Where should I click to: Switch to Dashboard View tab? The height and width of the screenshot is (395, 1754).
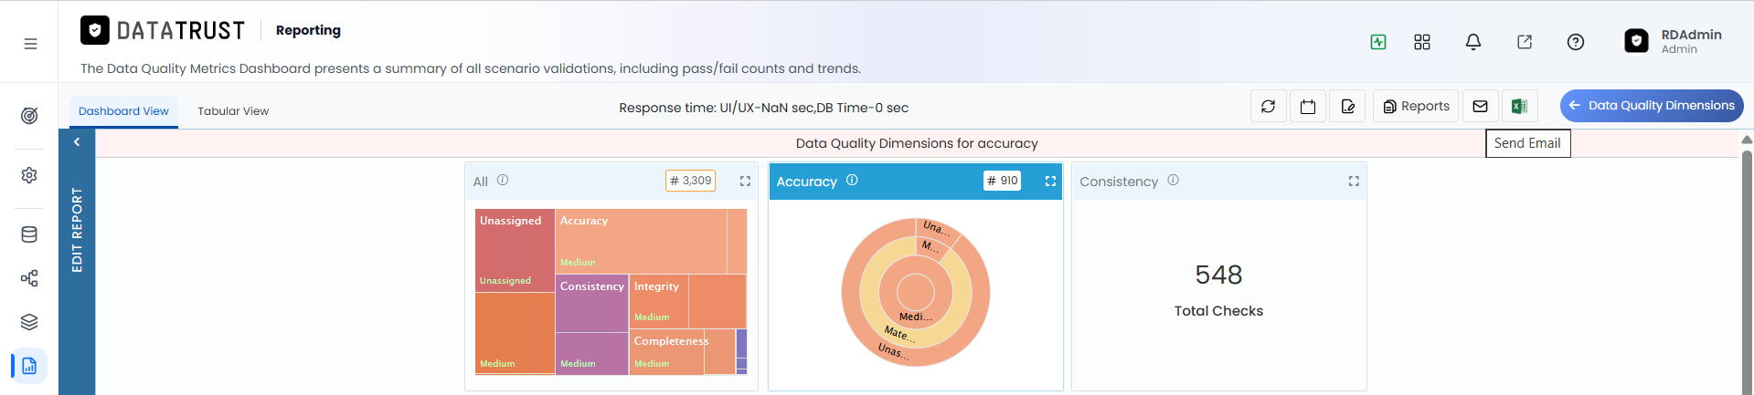click(x=123, y=111)
